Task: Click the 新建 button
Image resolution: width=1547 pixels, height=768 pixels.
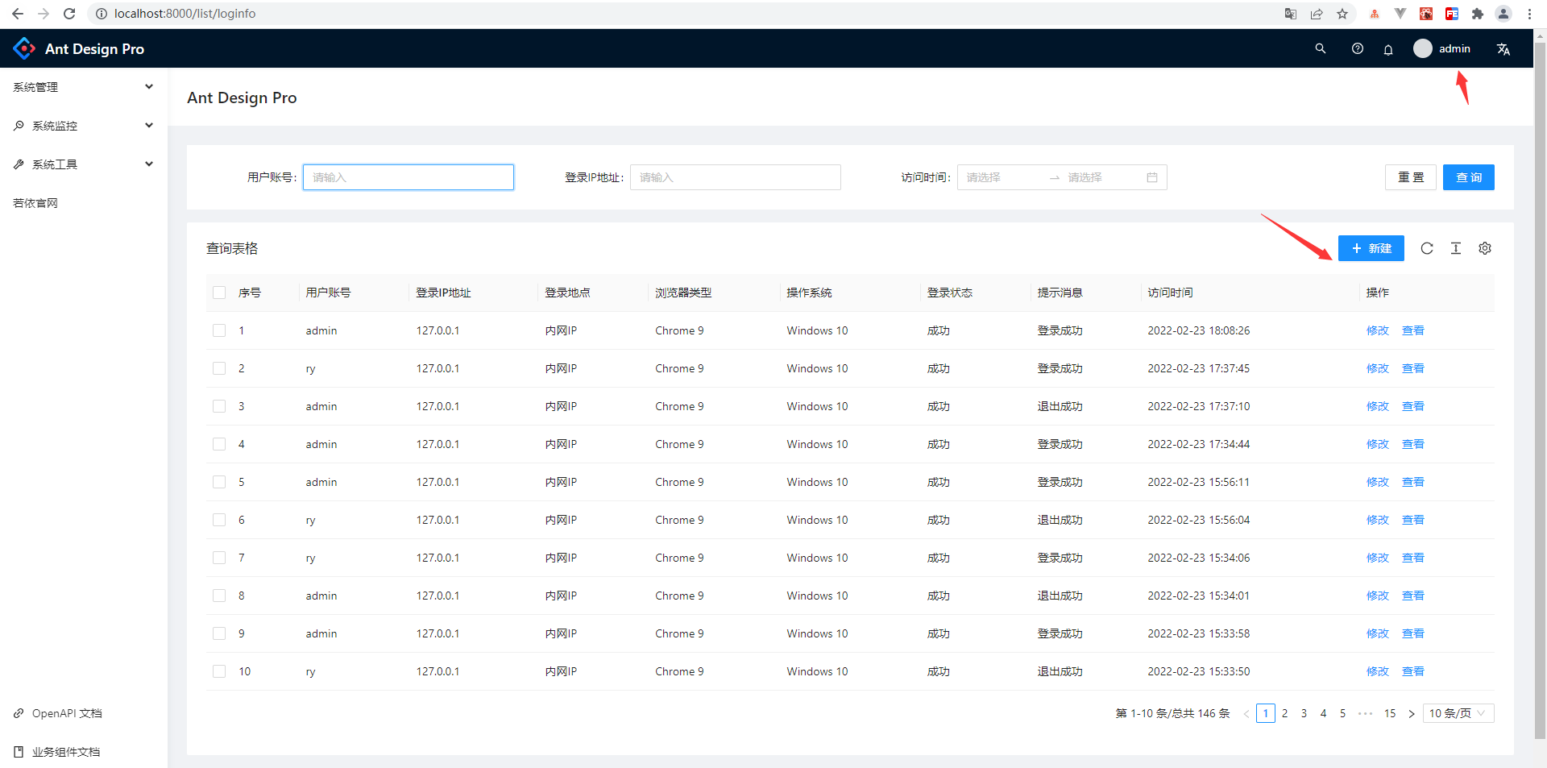Action: point(1371,248)
